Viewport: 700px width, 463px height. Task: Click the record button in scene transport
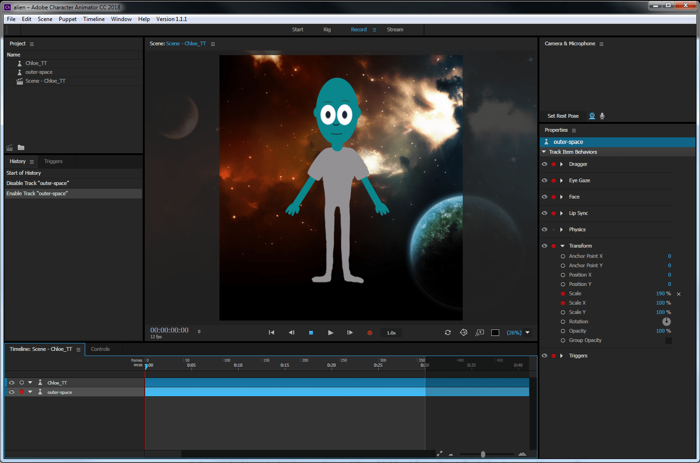coord(370,333)
